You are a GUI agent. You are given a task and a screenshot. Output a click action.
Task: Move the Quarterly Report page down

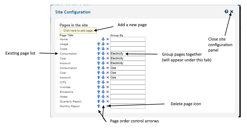tap(103, 102)
